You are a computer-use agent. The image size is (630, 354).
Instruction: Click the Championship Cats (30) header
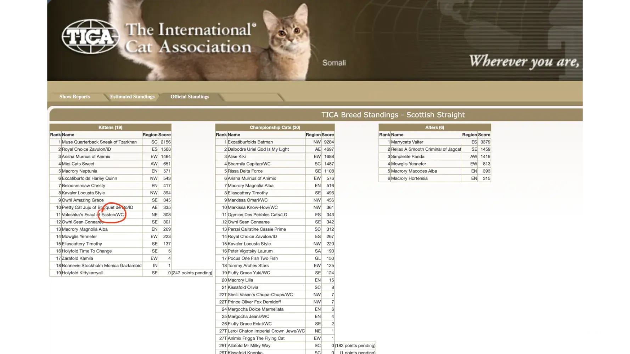(x=275, y=127)
